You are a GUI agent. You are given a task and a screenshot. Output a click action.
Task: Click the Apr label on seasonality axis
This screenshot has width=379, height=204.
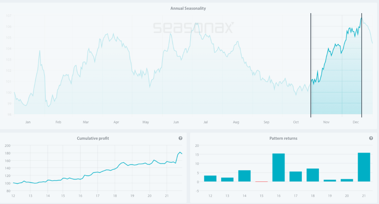point(116,122)
